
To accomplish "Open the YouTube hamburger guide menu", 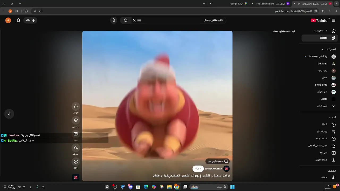I will pos(334,20).
